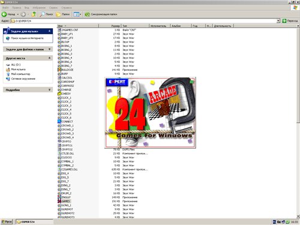Select the BULLDOZE application file icon
This screenshot has width=300, height=225.
59,70
